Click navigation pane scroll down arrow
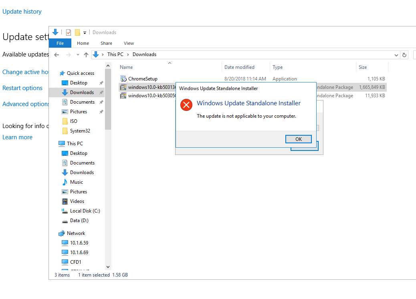 tap(108, 267)
